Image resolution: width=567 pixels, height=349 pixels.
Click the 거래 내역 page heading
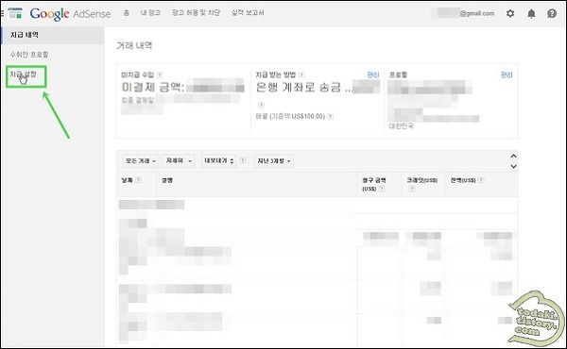(x=134, y=45)
